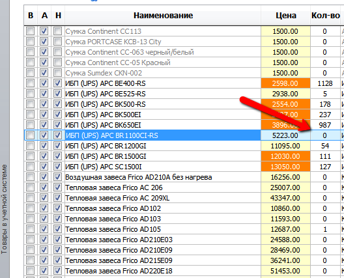344x278 pixels.
Task: Select row Тепловая завеса Frico AD210E09
Action: click(163, 250)
